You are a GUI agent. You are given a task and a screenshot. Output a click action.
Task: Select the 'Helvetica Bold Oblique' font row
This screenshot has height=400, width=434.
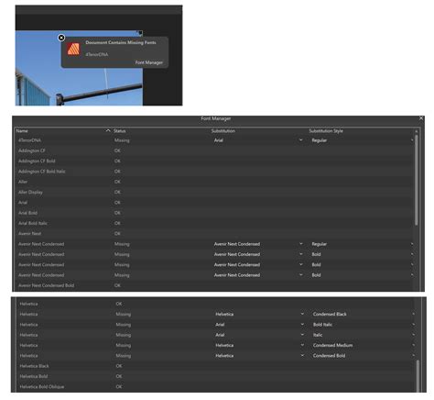[215, 386]
